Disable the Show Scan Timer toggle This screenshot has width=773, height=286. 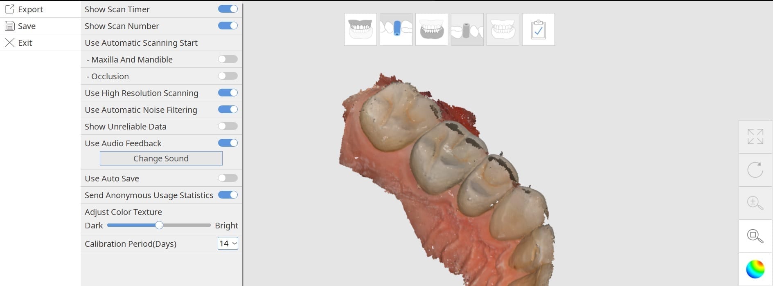point(228,9)
